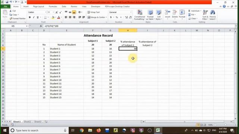Image resolution: width=239 pixels, height=134 pixels.
Task: Decrease the cell indent
Action: (80, 17)
